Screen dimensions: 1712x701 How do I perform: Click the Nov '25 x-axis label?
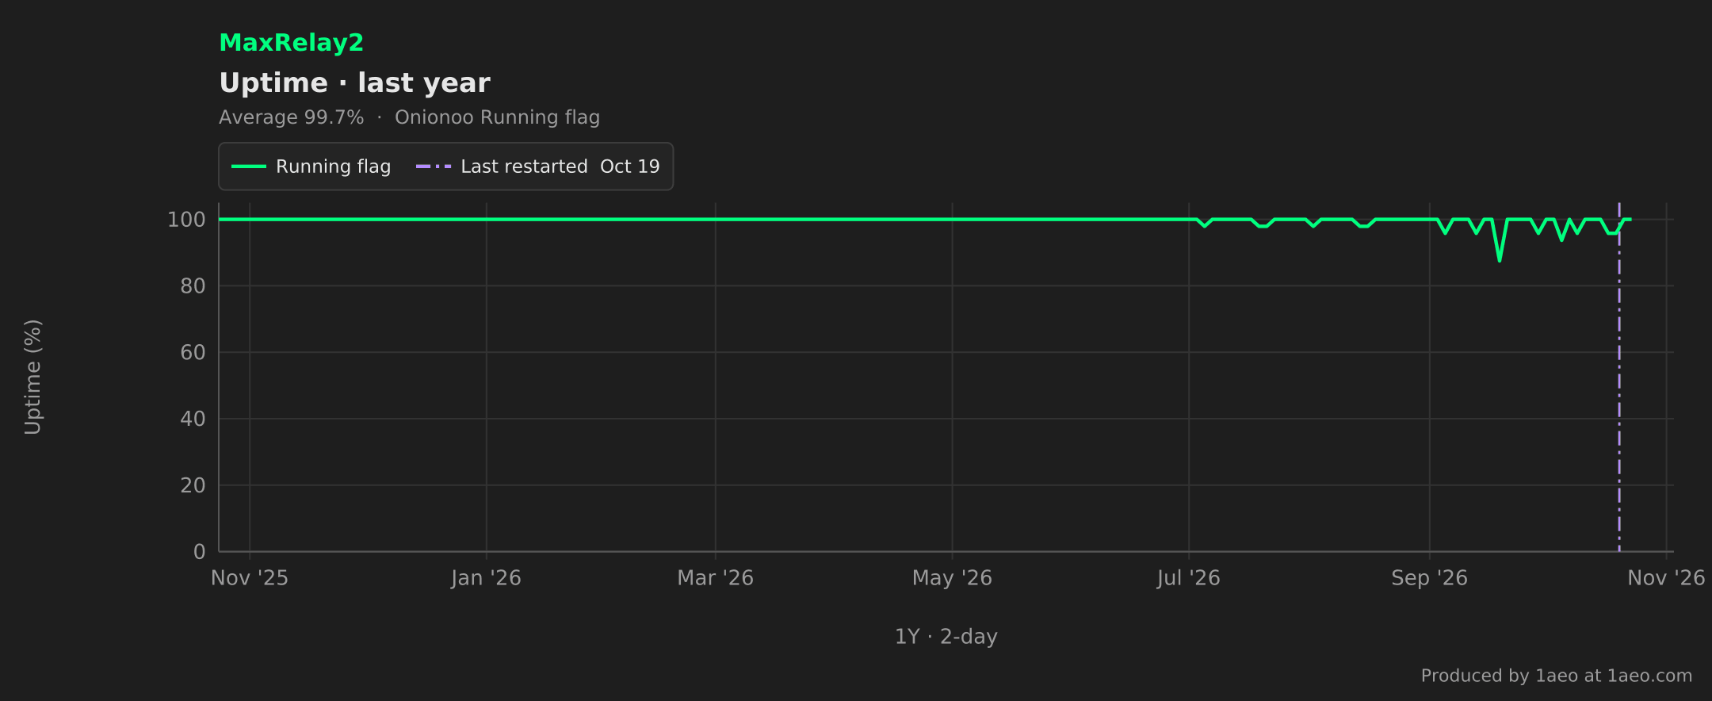[x=250, y=578]
